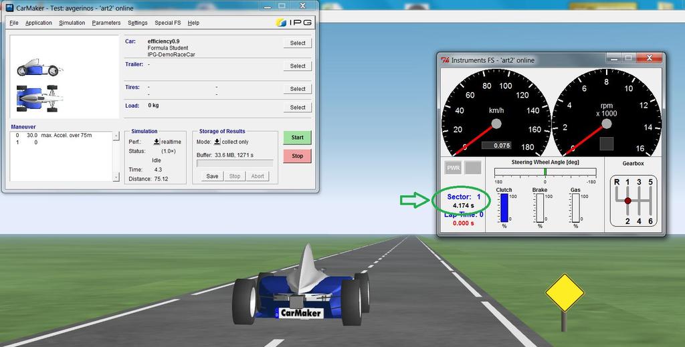Click the sector time 4.174 s

pos(463,205)
